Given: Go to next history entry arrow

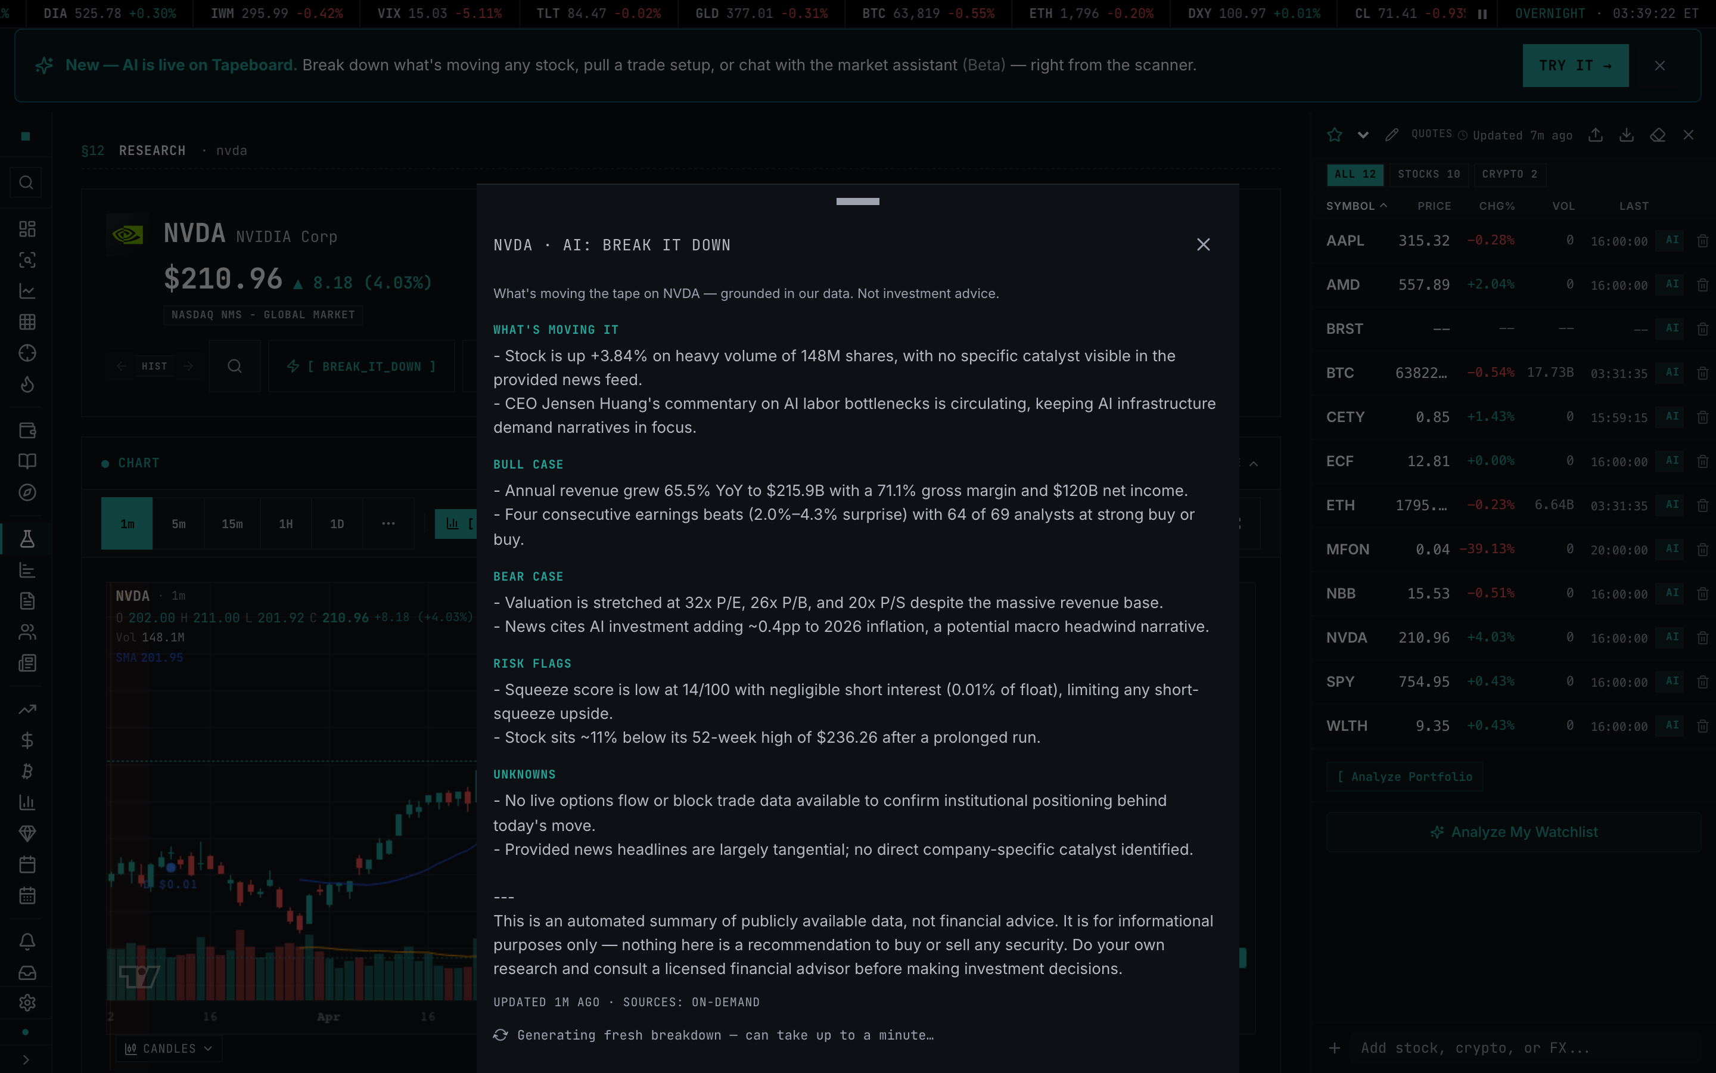Looking at the screenshot, I should point(188,366).
